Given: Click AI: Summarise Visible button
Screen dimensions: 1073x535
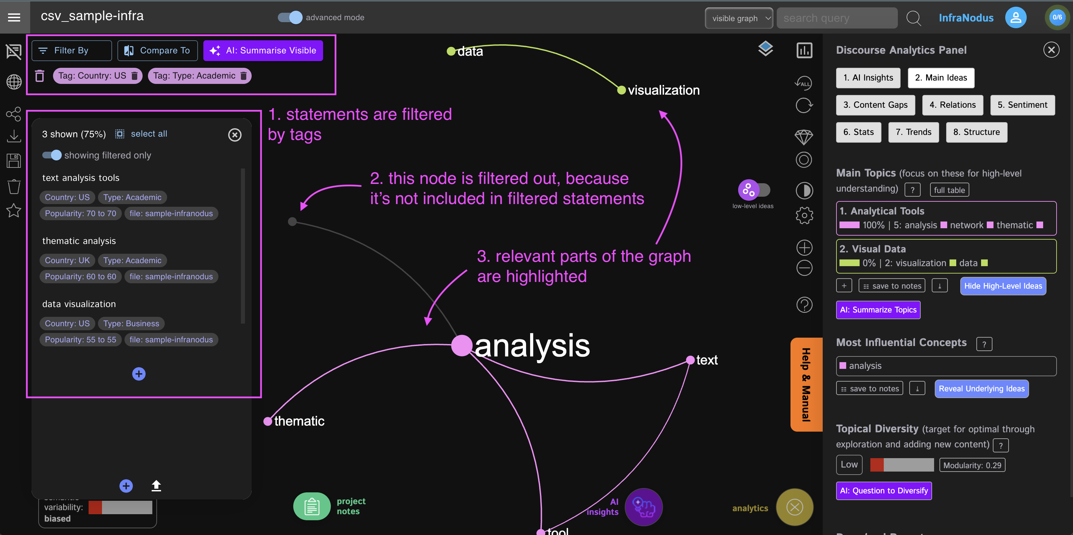Looking at the screenshot, I should (263, 50).
